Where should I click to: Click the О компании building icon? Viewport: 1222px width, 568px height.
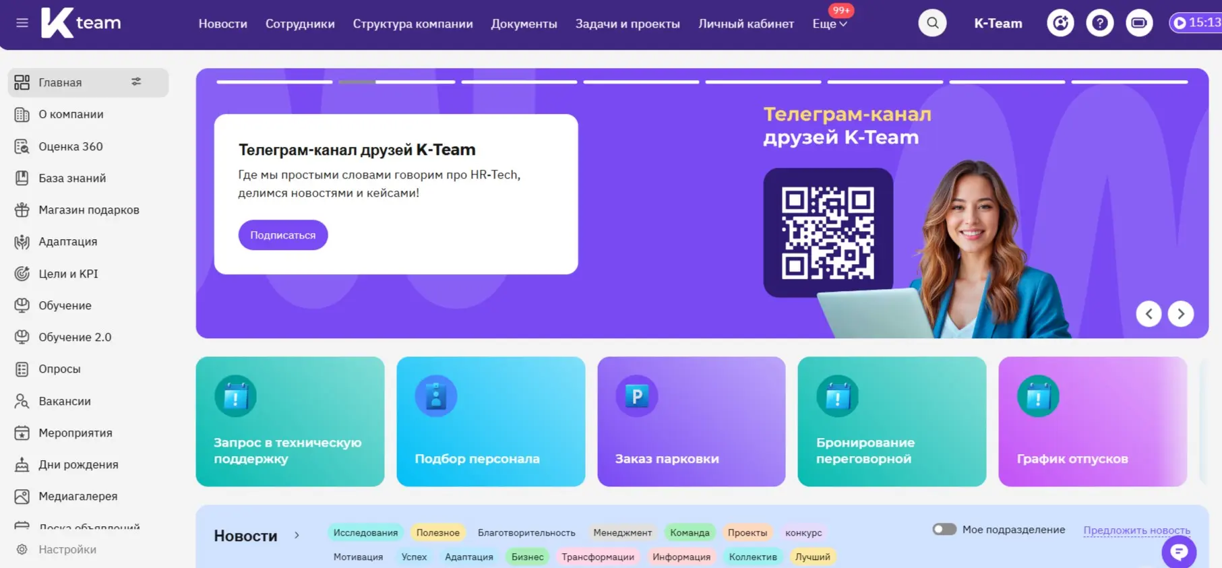tap(22, 115)
